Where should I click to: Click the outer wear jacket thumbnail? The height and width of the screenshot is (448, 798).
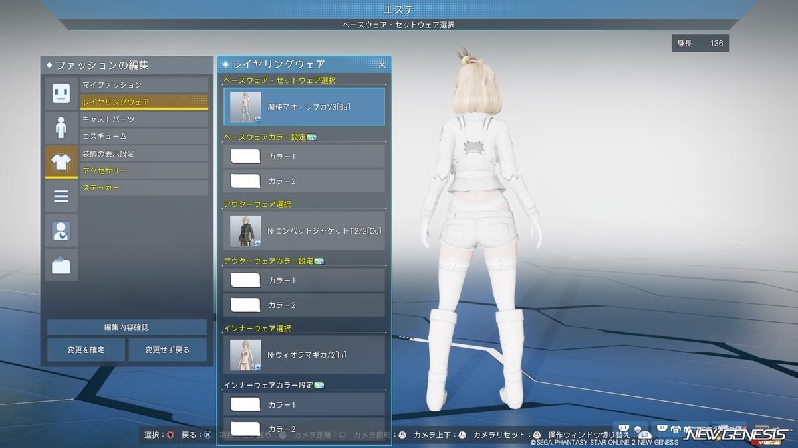(x=245, y=231)
